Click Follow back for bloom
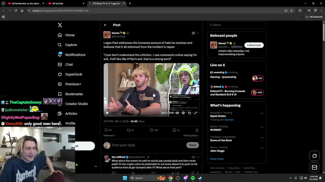The height and width of the screenshot is (182, 325). coord(254,45)
